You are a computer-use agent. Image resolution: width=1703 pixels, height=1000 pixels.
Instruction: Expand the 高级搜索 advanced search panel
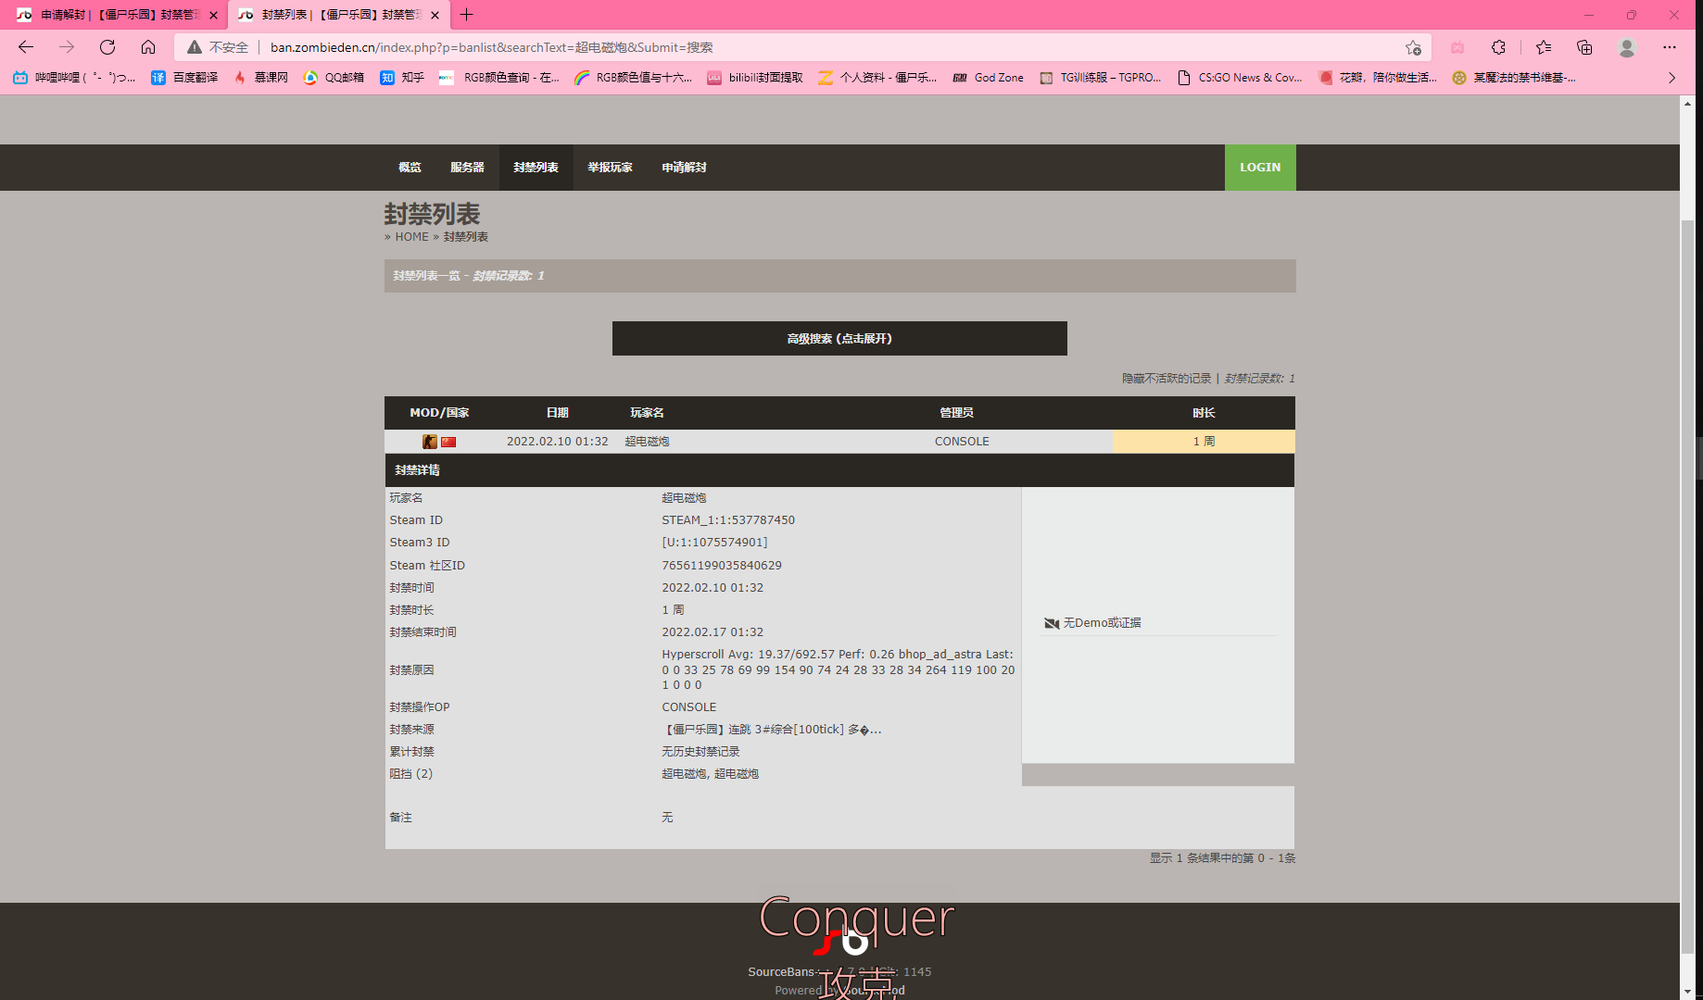pyautogui.click(x=839, y=339)
